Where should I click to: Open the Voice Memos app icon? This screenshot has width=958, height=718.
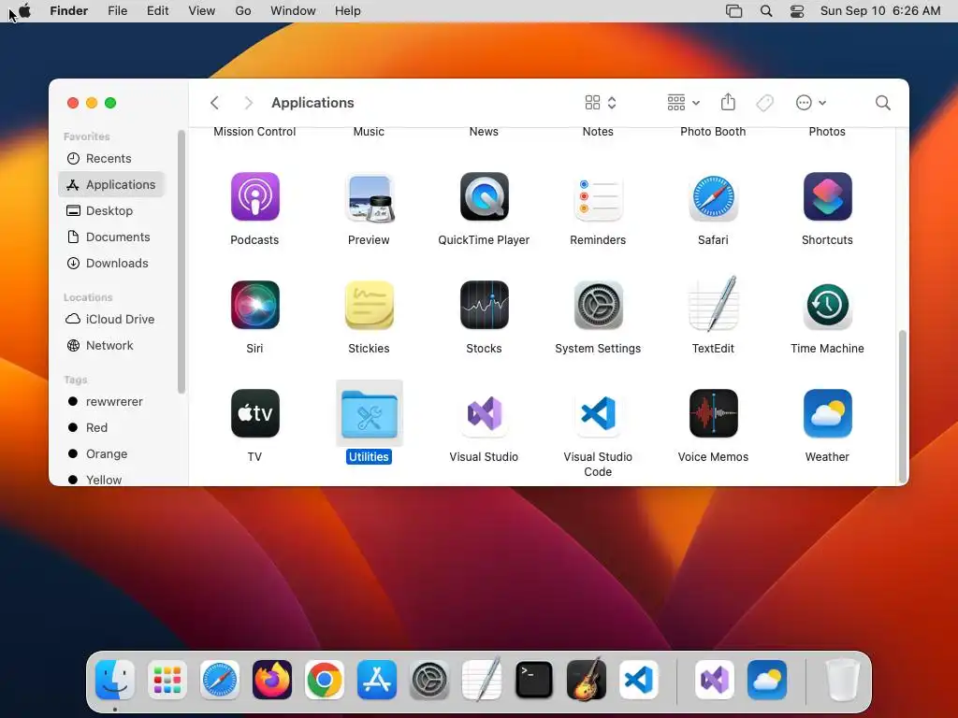[713, 413]
